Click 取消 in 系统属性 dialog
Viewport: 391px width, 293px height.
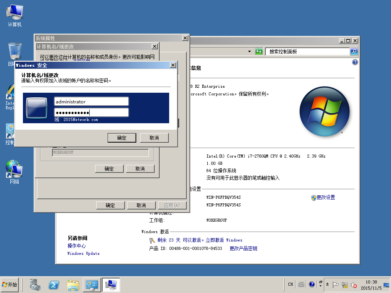[x=141, y=205]
